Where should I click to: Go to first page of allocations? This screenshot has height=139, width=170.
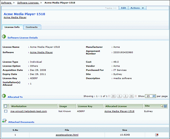pos(113,96)
